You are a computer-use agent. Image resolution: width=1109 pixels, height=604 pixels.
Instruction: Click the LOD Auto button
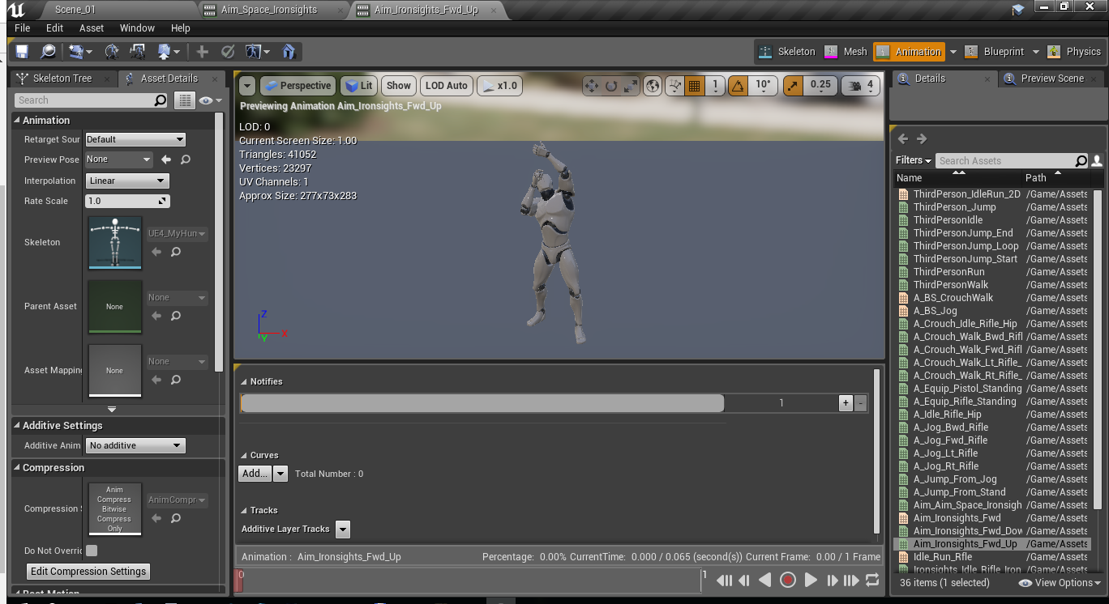pyautogui.click(x=447, y=86)
